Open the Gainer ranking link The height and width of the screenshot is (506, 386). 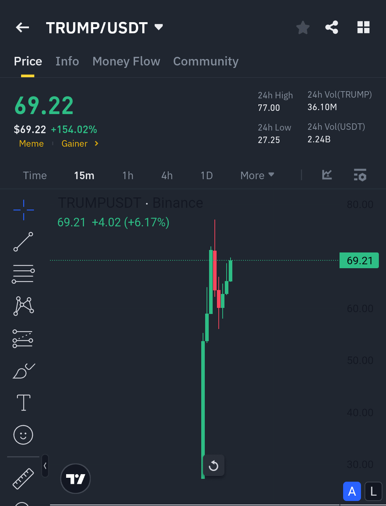pyautogui.click(x=74, y=143)
